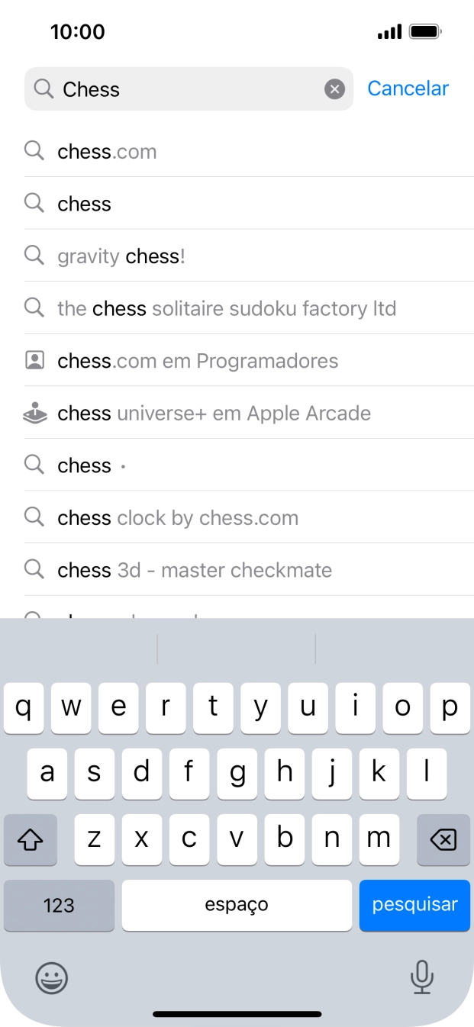Choose the chess 3d - master checkmate suggestion

195,570
